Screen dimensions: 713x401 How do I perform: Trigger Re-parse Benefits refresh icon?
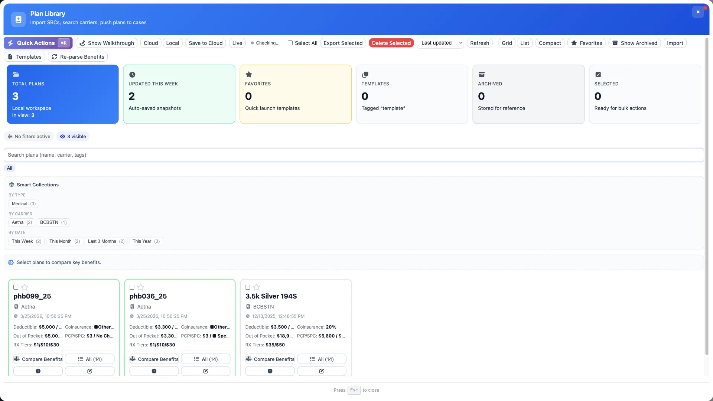click(x=54, y=56)
